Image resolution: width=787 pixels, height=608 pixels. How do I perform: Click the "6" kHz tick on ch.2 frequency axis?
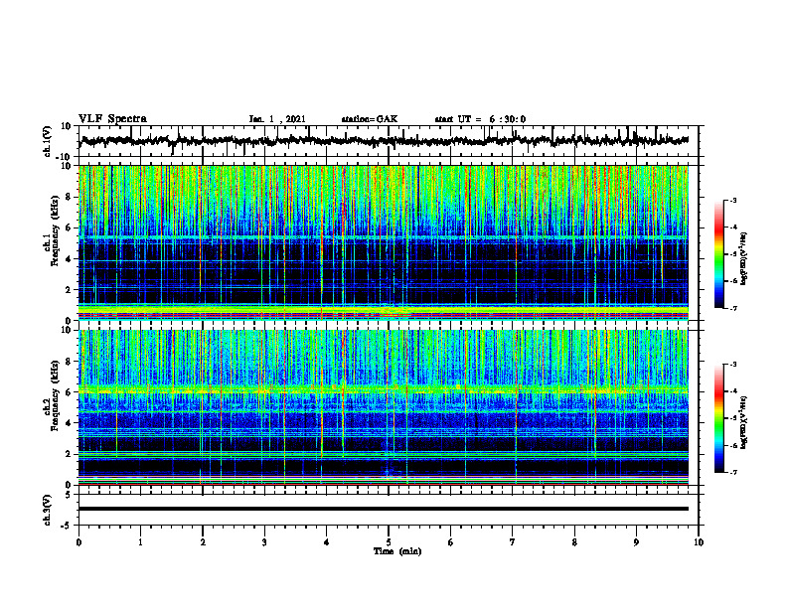pos(70,392)
